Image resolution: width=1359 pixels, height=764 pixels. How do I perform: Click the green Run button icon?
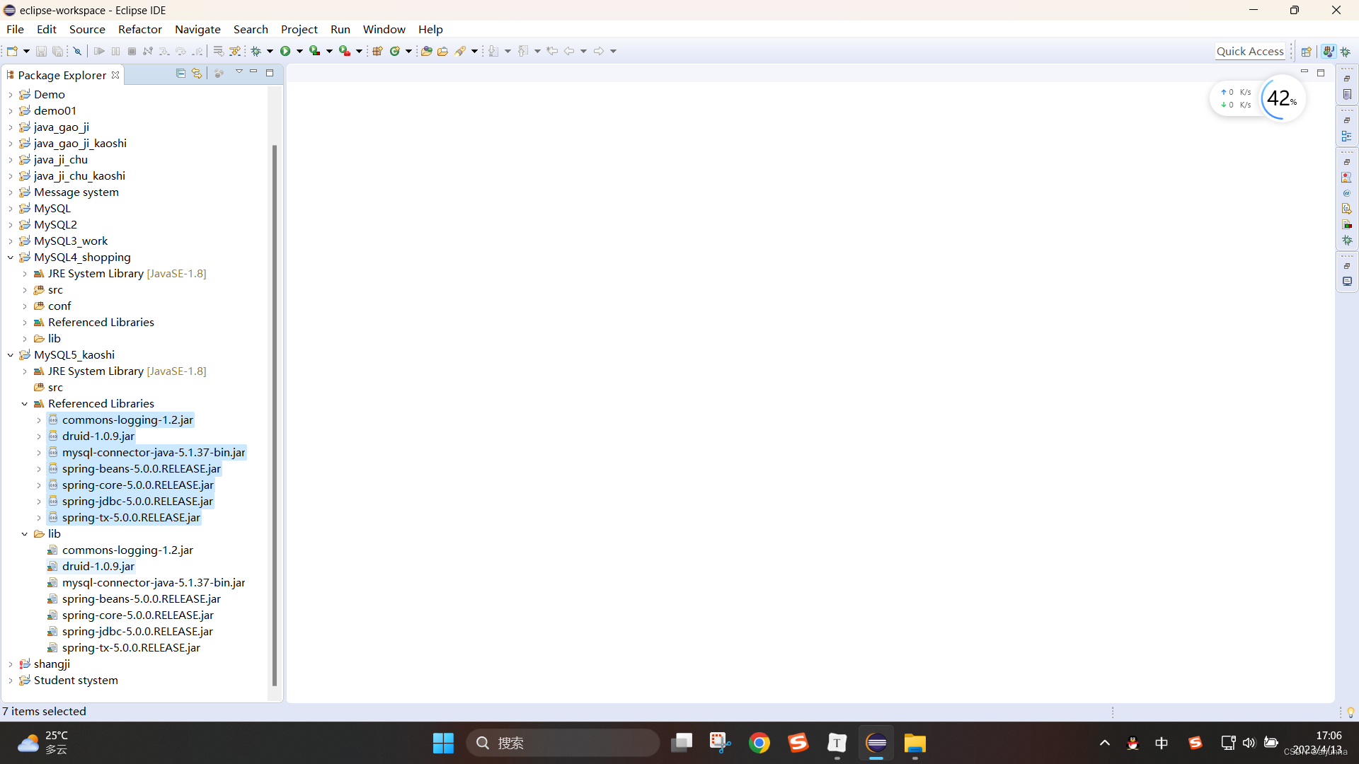pos(285,51)
